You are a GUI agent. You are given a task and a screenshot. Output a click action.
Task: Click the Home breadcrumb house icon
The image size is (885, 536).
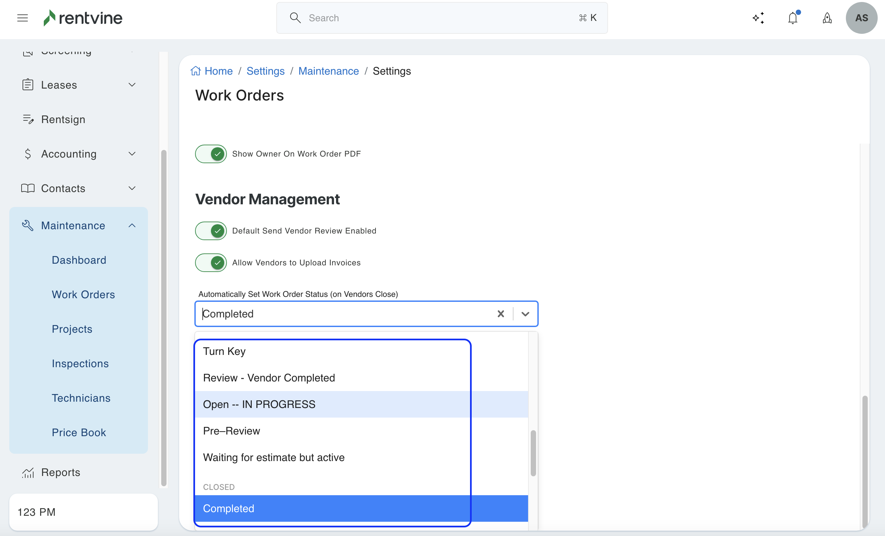click(195, 71)
